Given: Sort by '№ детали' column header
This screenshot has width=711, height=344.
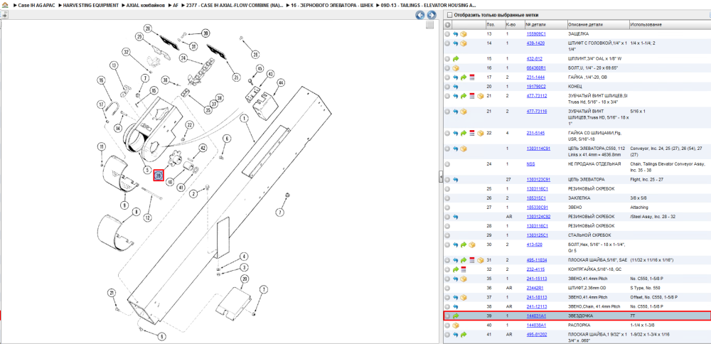Looking at the screenshot, I should (545, 24).
